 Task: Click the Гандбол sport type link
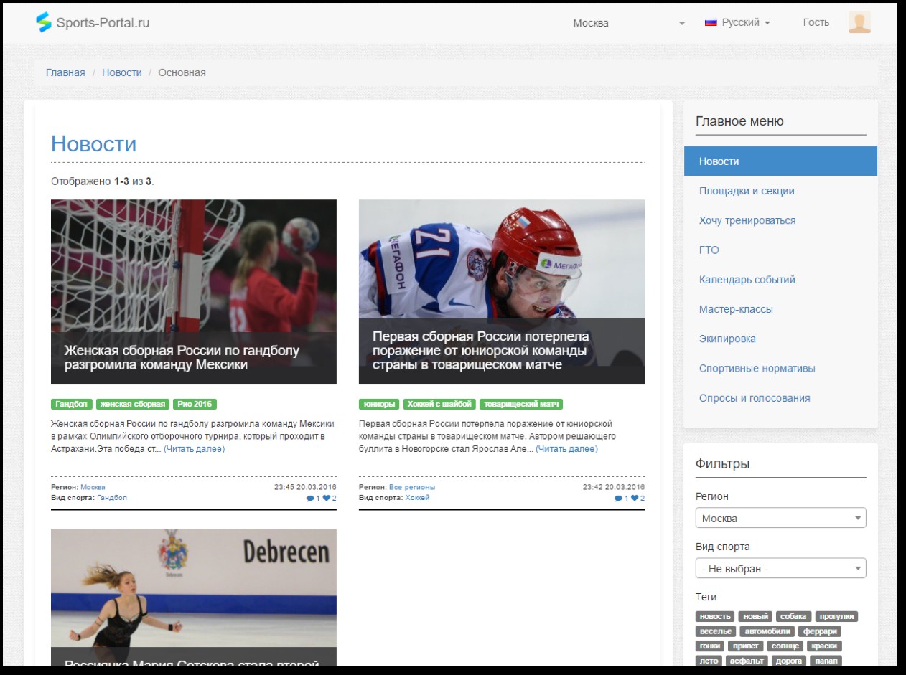point(112,498)
